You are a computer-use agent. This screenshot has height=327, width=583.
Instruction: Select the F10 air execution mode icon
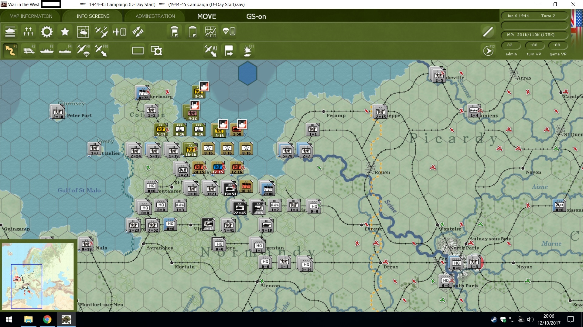pos(101,50)
